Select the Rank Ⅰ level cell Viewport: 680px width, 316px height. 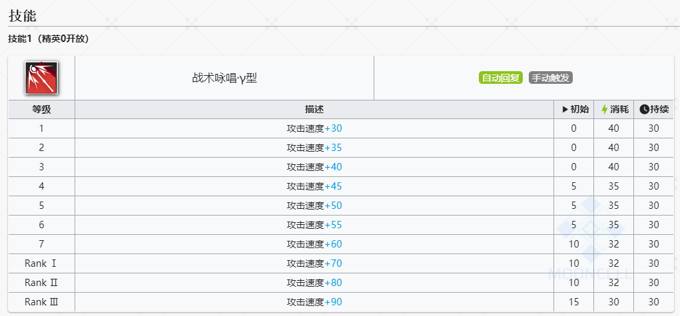point(41,263)
